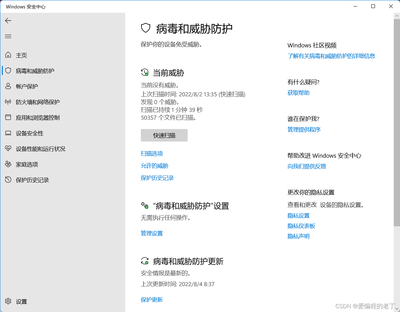The height and width of the screenshot is (312, 400).
Task: Click 管理设置 link
Action: 152,233
